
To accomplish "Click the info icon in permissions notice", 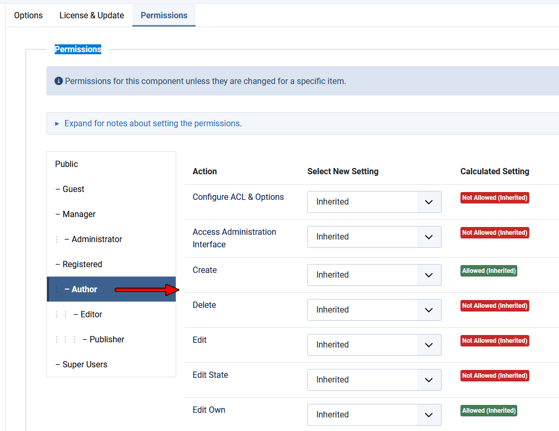I will [58, 81].
